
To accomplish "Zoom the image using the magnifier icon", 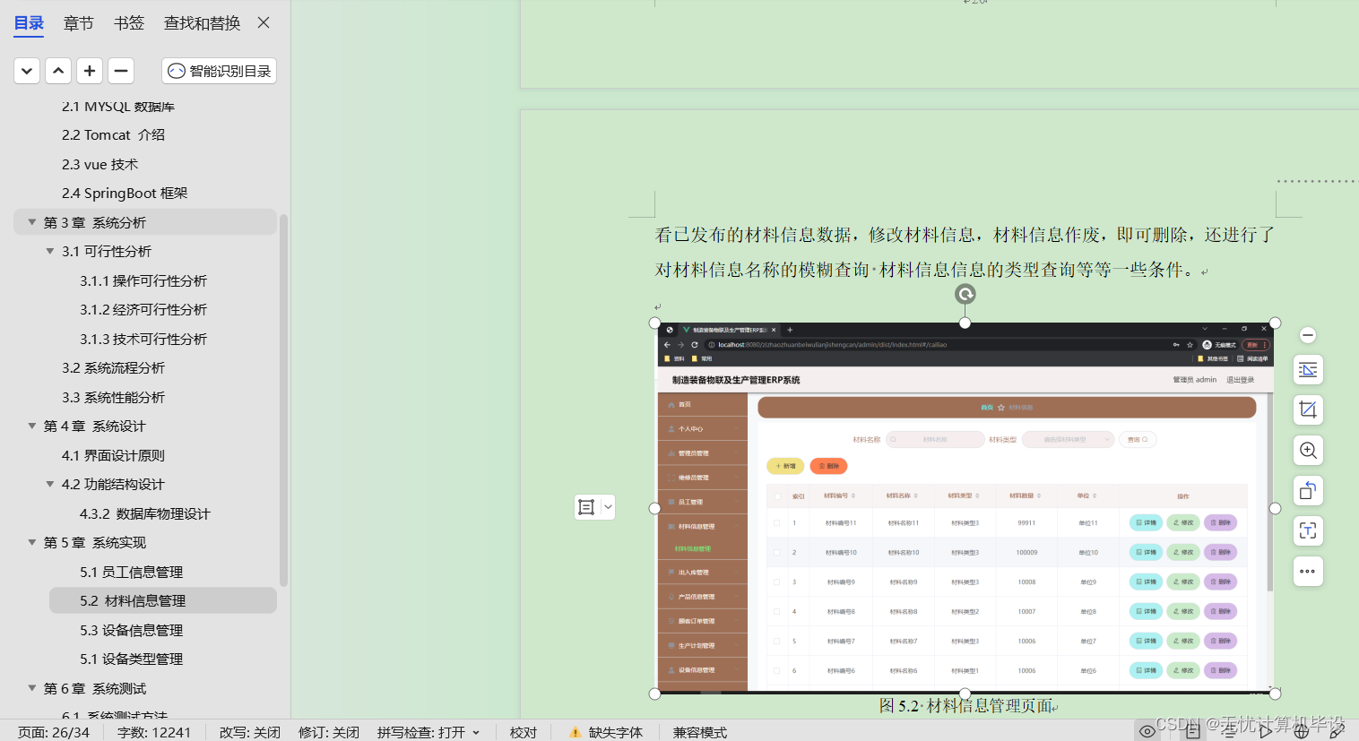I will pyautogui.click(x=1307, y=450).
